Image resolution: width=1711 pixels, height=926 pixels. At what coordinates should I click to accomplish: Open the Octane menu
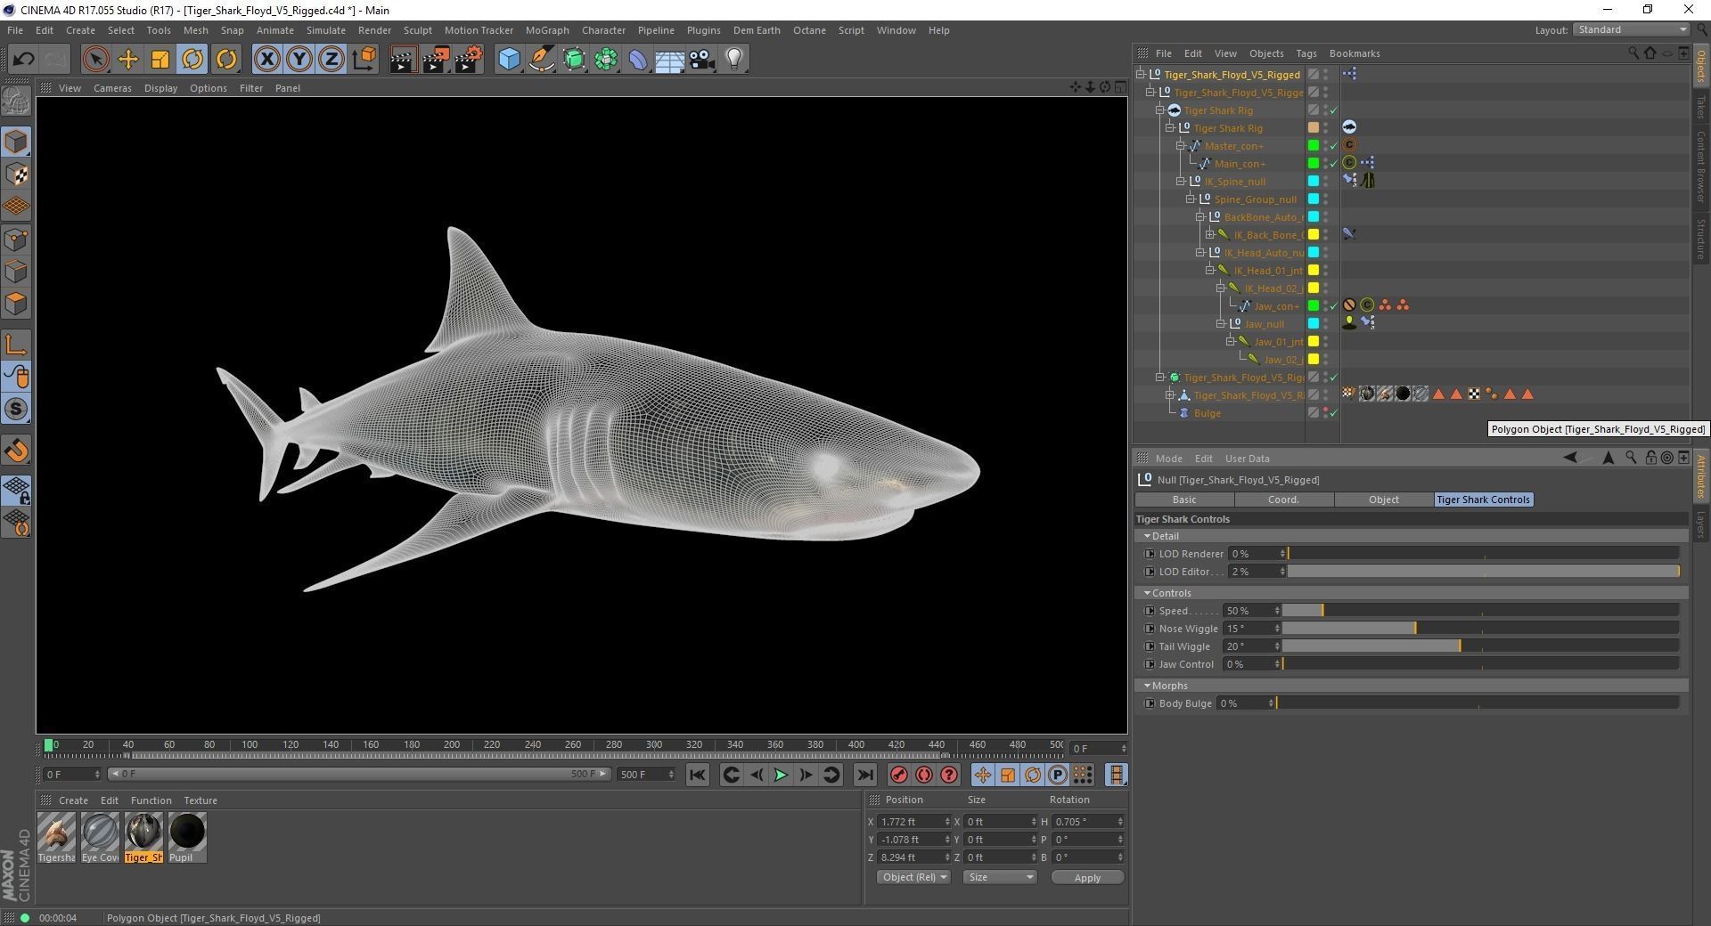(x=809, y=30)
